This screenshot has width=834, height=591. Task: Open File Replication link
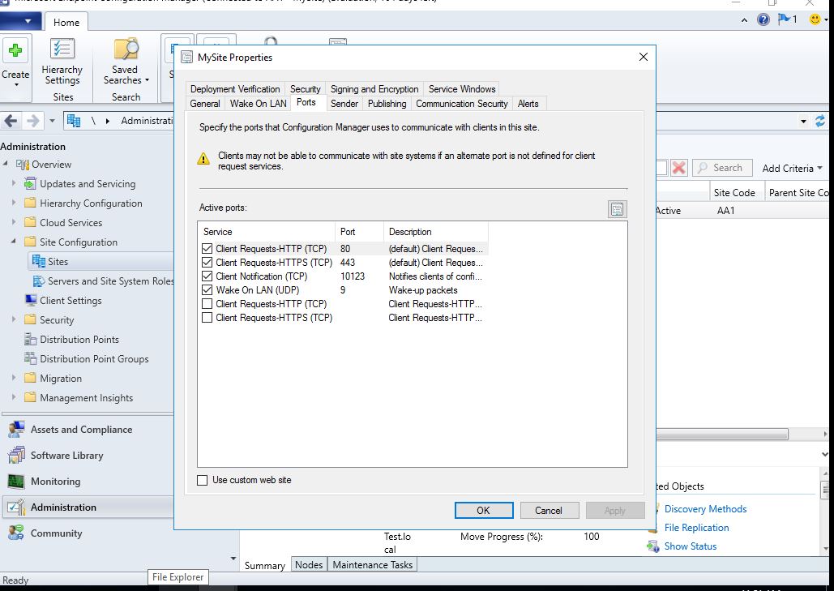(x=696, y=528)
